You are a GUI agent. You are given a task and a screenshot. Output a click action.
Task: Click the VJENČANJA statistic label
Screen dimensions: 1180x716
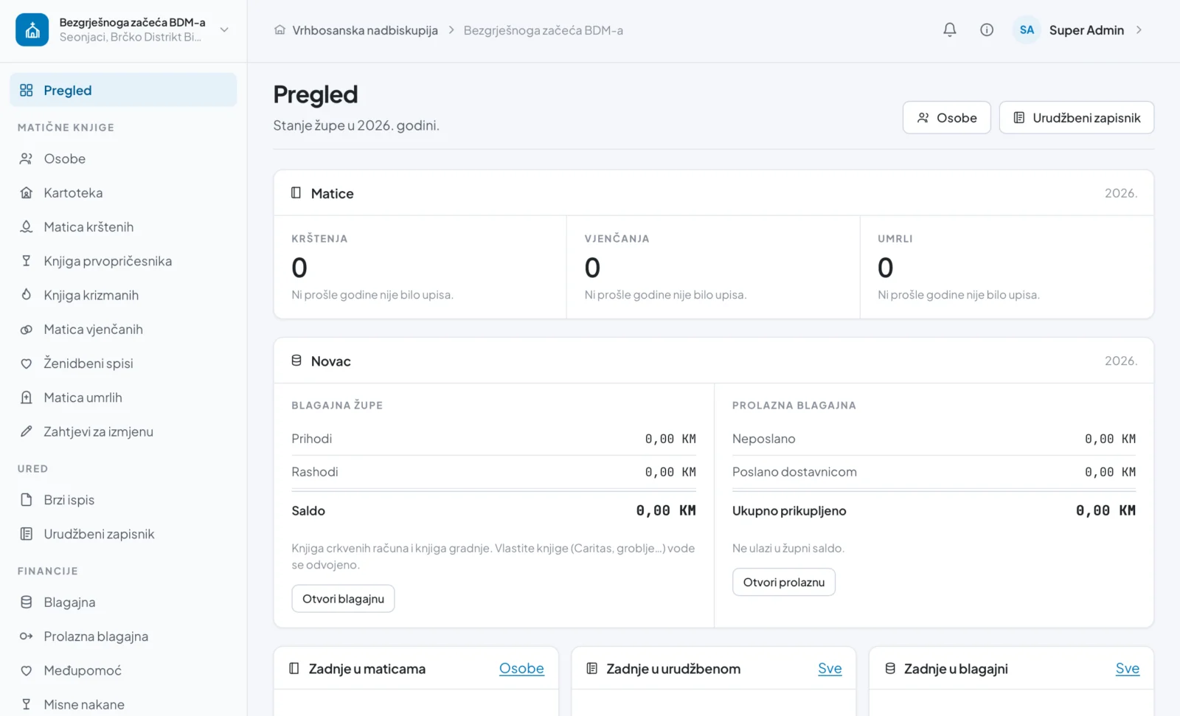pos(617,239)
